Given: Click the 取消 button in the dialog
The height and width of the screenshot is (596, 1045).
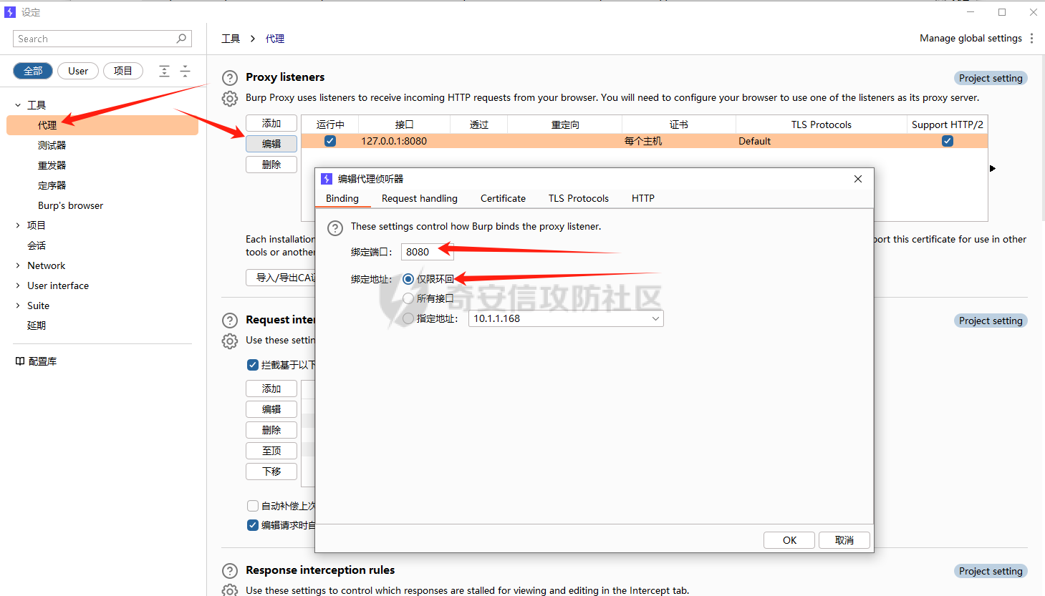Looking at the screenshot, I should point(844,540).
